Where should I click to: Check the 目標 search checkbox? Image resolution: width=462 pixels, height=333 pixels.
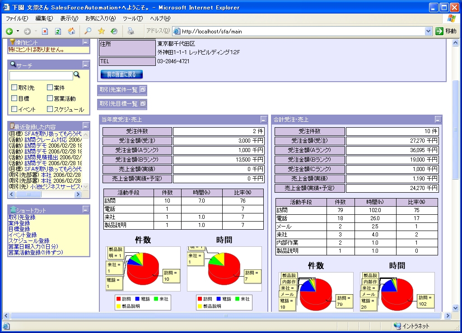(14, 98)
